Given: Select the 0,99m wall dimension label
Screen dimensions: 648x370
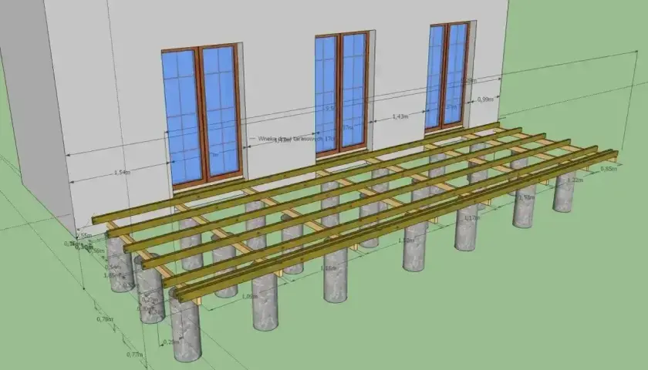Looking at the screenshot, I should pyautogui.click(x=485, y=99).
